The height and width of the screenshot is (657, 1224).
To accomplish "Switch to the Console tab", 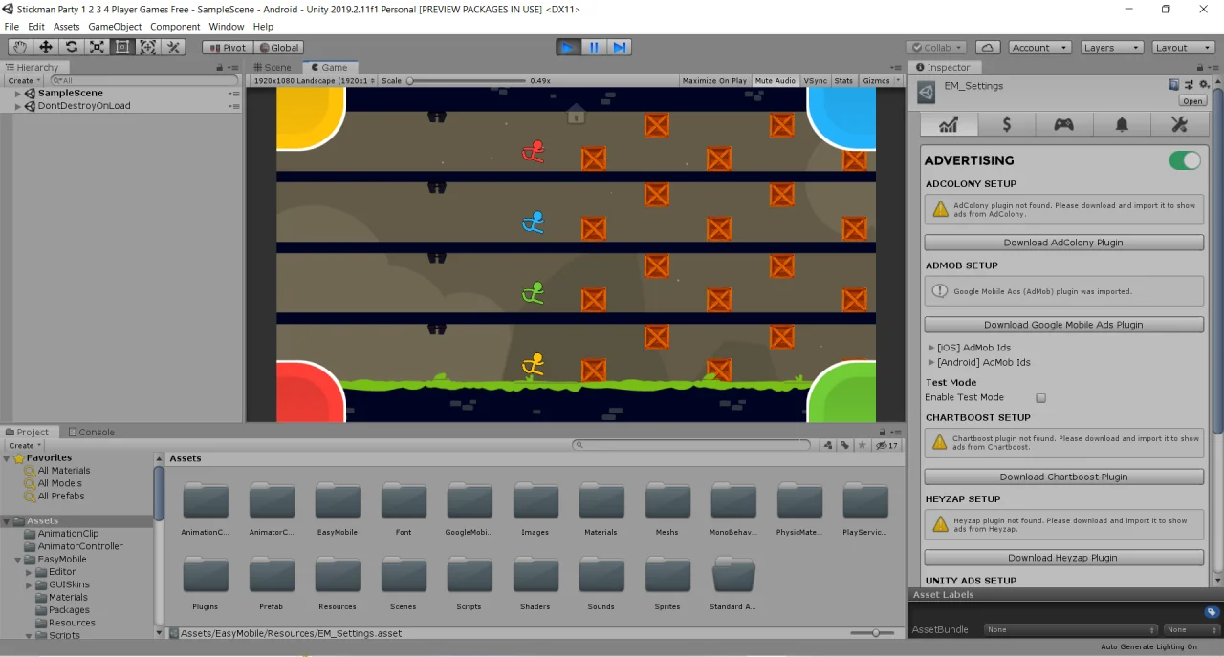I will pos(90,432).
